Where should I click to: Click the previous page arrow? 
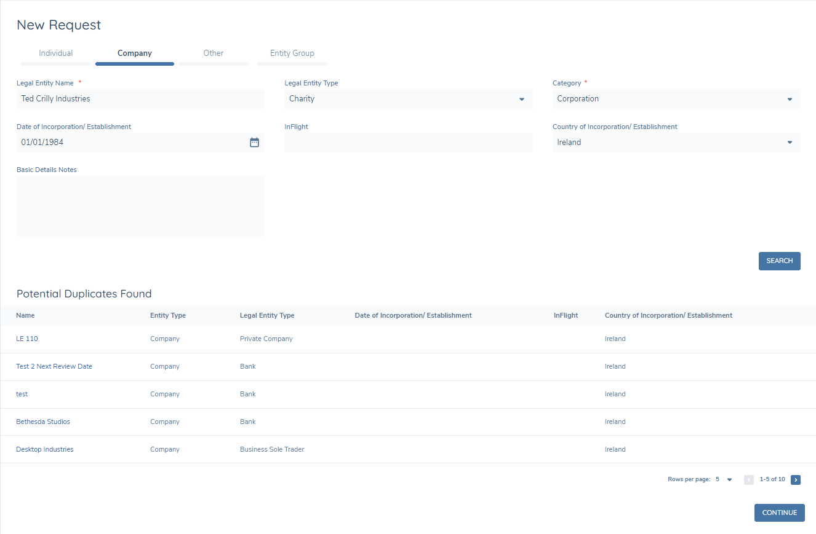coord(749,479)
